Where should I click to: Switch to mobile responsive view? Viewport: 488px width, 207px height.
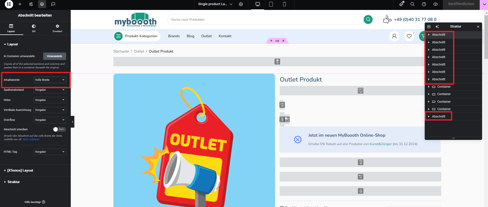point(284,4)
